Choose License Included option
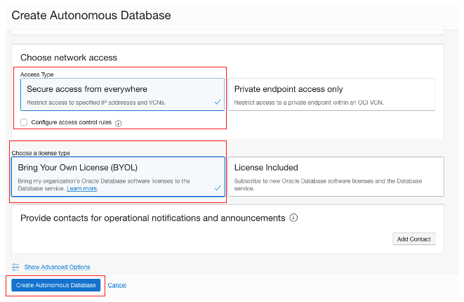This screenshot has width=464, height=302. 336,177
